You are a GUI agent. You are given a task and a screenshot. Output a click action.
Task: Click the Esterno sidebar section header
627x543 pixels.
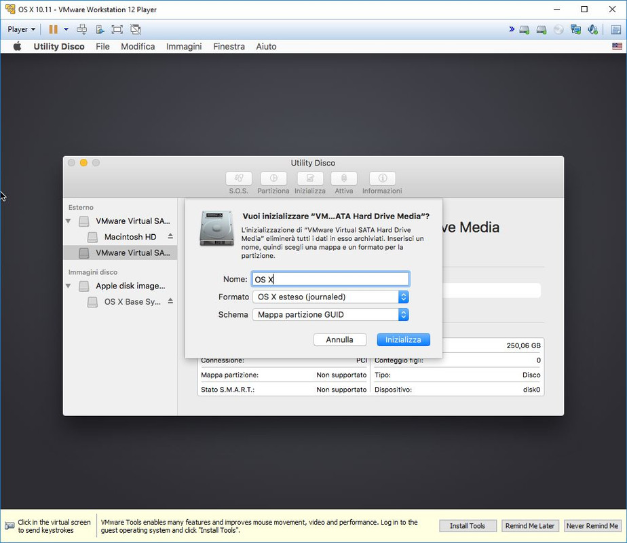pyautogui.click(x=81, y=207)
